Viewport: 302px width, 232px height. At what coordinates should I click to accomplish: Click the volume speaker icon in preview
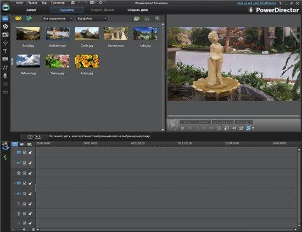click(x=234, y=128)
